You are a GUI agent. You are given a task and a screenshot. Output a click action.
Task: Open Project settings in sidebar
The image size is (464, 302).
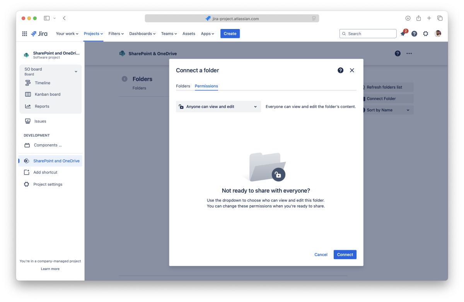pyautogui.click(x=48, y=184)
